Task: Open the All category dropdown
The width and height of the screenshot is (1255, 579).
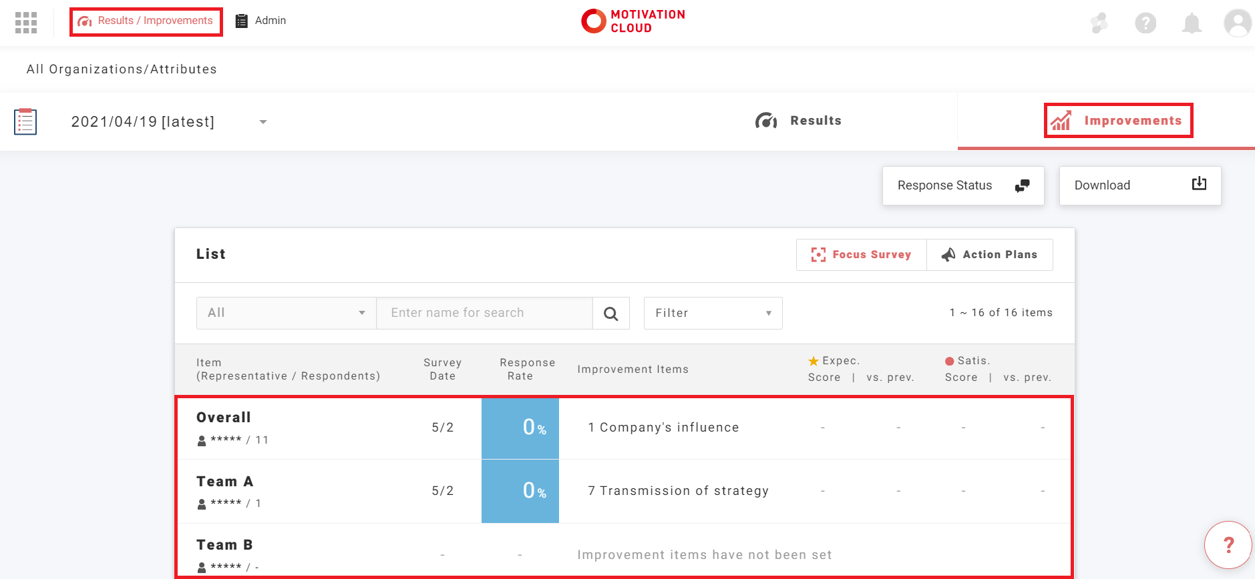Action: coord(286,314)
